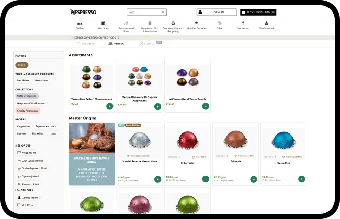Open the Offers tag icon
Screen dimensions: 340x219
pyautogui.click(x=220, y=23)
